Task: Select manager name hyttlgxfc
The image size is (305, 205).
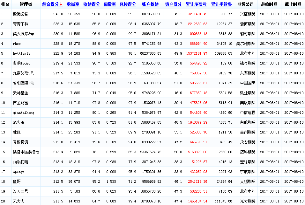Action: pyautogui.click(x=22, y=53)
